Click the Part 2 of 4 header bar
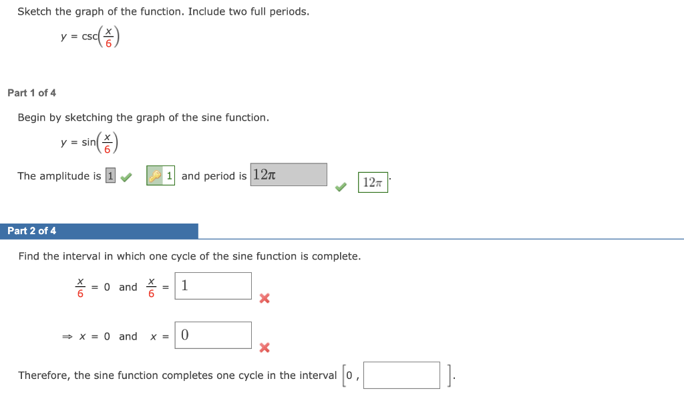 coord(99,231)
